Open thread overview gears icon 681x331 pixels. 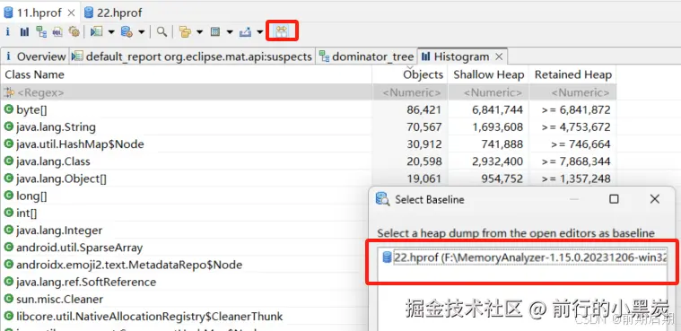tap(74, 31)
